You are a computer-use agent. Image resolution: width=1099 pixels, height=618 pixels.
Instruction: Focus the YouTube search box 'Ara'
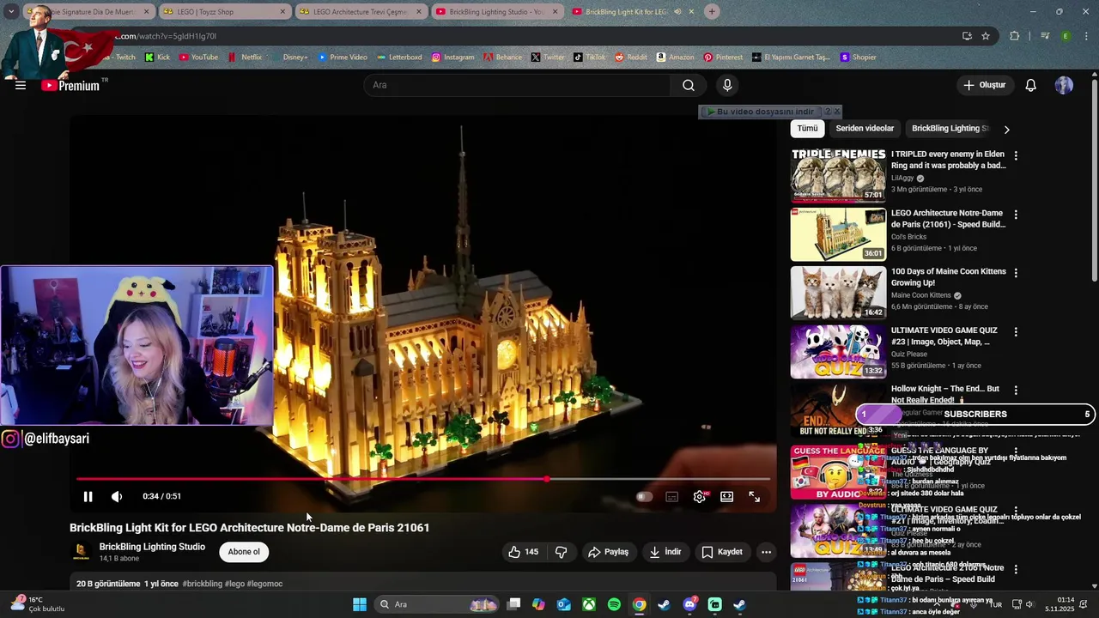coord(517,85)
